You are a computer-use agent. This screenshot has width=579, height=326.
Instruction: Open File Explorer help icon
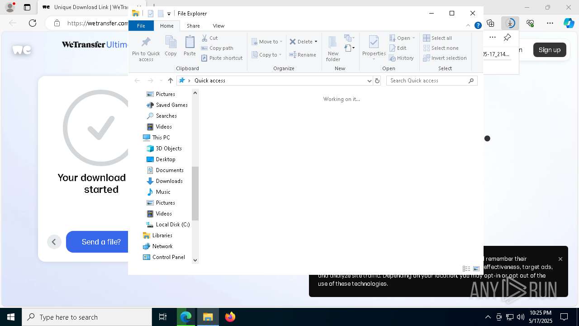(x=478, y=25)
